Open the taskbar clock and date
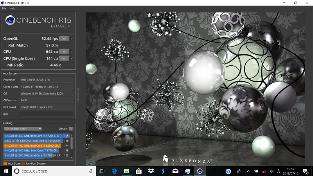 click(x=291, y=171)
